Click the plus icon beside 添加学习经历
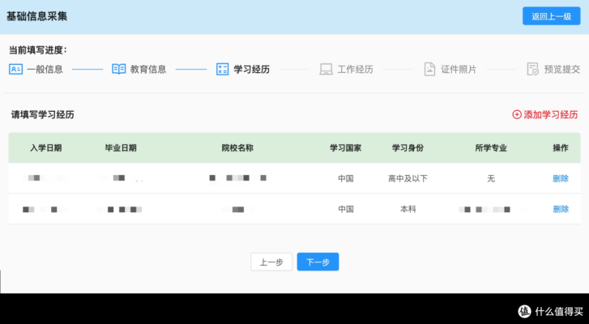589x324 pixels. (x=517, y=115)
